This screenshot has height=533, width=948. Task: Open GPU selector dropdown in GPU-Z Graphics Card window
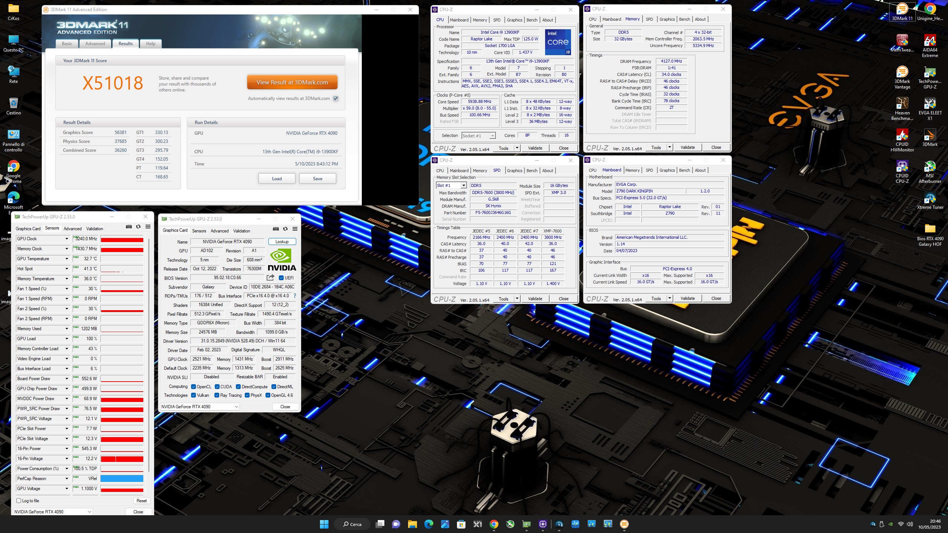pyautogui.click(x=200, y=406)
